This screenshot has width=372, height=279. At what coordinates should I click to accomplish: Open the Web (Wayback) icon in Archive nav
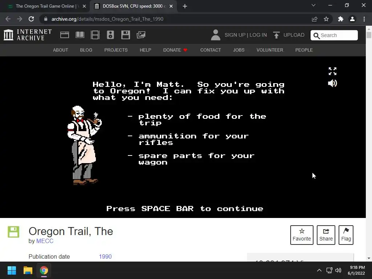65,35
